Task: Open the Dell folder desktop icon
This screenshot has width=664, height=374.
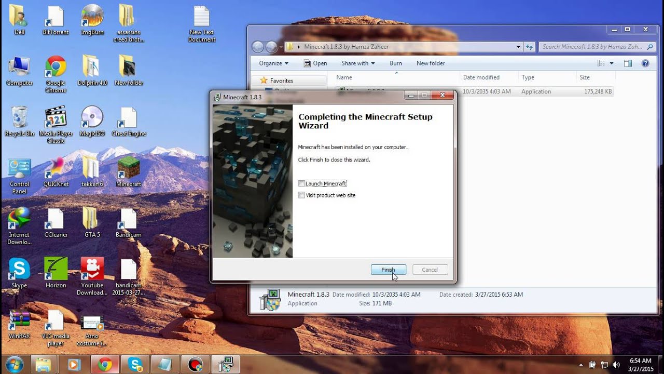Action: tap(19, 20)
